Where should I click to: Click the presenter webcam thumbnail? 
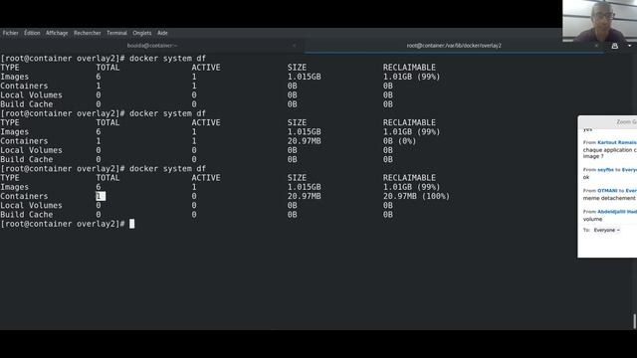coord(599,21)
